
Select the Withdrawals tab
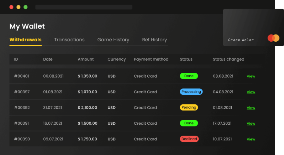tap(25, 40)
